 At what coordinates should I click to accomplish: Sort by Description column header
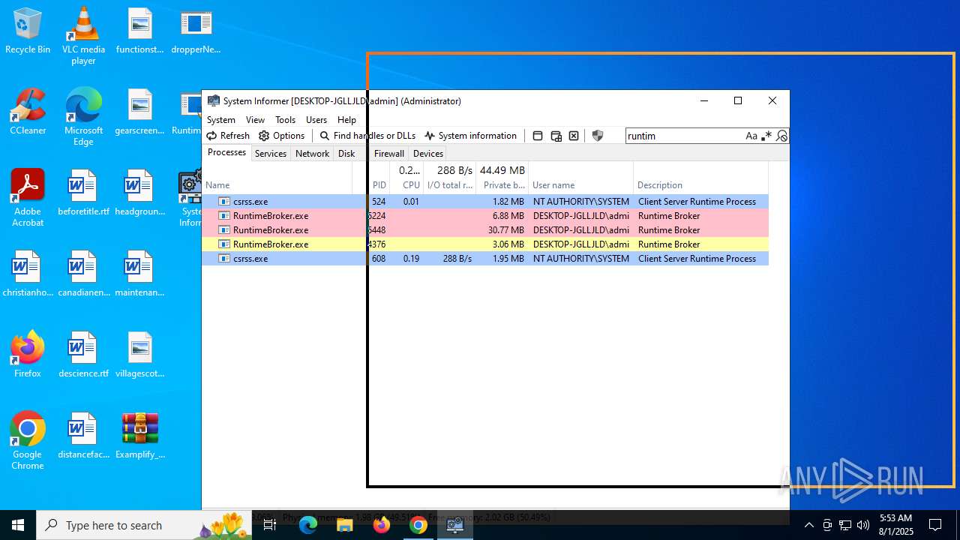[x=700, y=178]
